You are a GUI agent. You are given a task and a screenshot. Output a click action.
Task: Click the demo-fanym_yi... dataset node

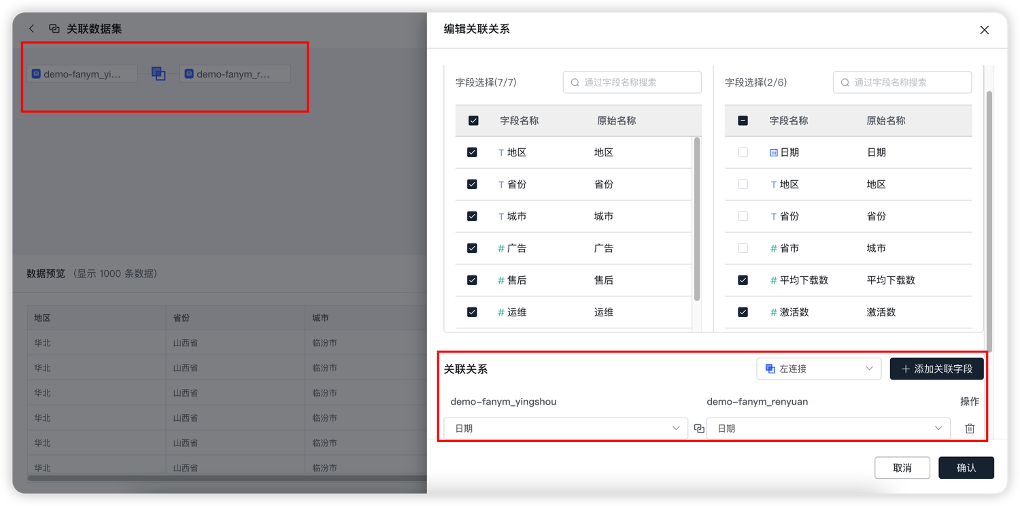coord(82,74)
